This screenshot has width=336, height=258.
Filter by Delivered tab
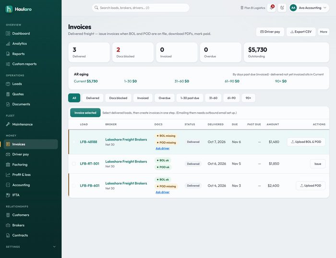[93, 98]
